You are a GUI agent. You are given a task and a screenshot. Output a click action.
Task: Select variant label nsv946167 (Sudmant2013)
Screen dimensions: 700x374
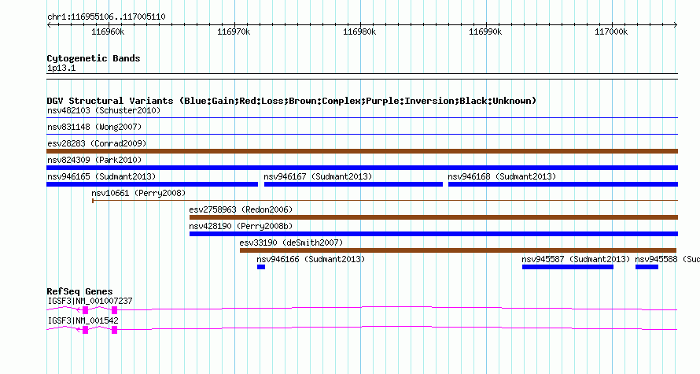pos(318,176)
